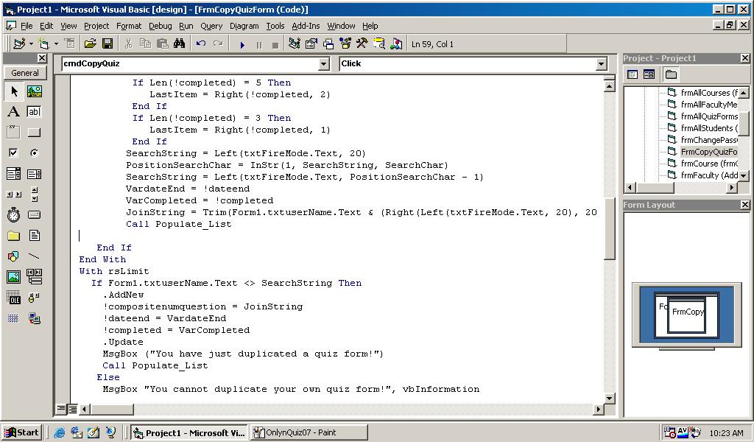Click the "With rsLimit" code line
This screenshot has width=754, height=442.
point(114,271)
